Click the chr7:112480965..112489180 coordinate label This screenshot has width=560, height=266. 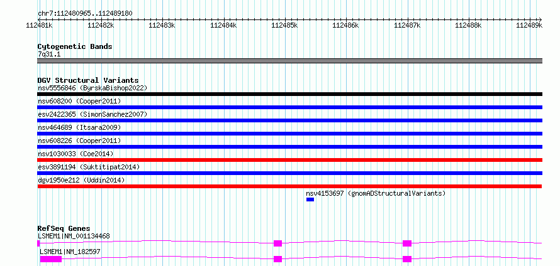click(x=85, y=14)
